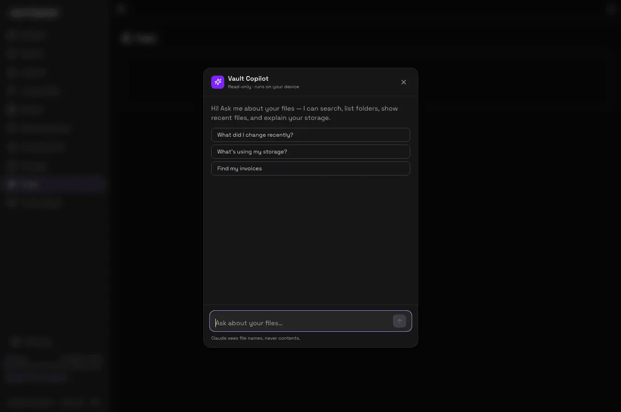Click the "Vault Copilot" dialog title
The image size is (621, 412).
tap(248, 78)
